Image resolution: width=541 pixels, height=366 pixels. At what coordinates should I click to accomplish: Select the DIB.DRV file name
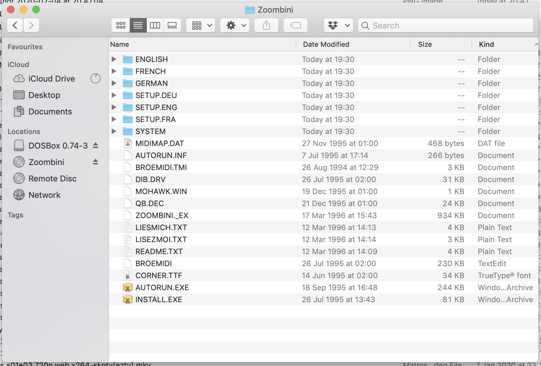point(150,179)
